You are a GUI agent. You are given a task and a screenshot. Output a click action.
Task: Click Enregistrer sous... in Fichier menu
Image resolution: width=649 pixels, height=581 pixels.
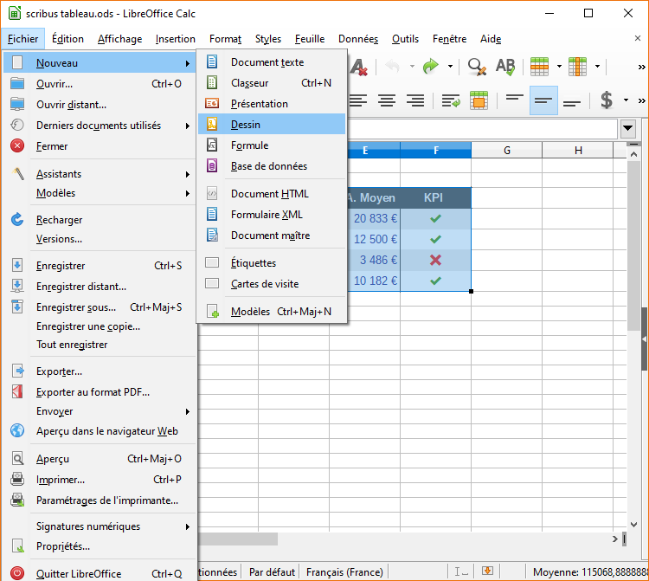[x=75, y=307]
